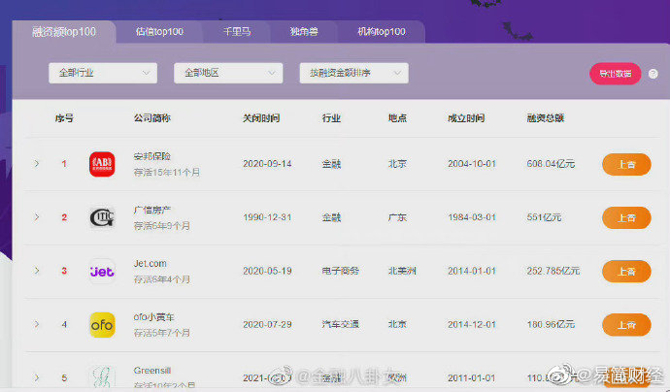The image size is (670, 392).
Task: Expand the Greensill row chevron
Action: coord(37,377)
